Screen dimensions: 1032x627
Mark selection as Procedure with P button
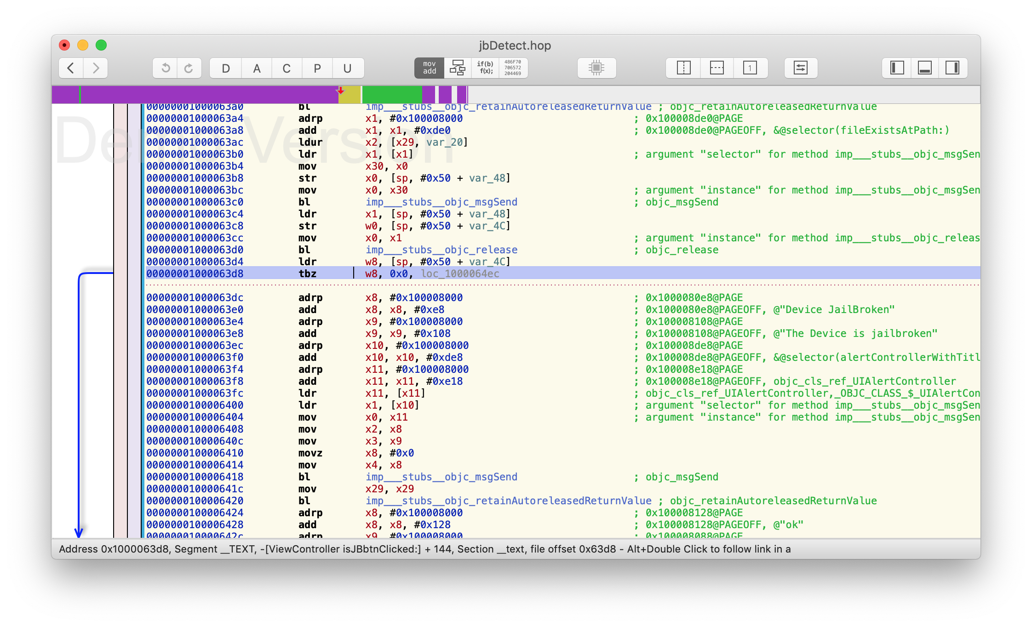pos(317,68)
